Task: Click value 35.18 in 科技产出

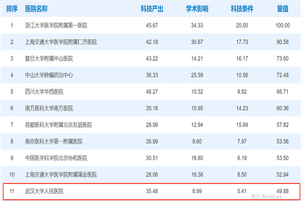Action: 152,109
